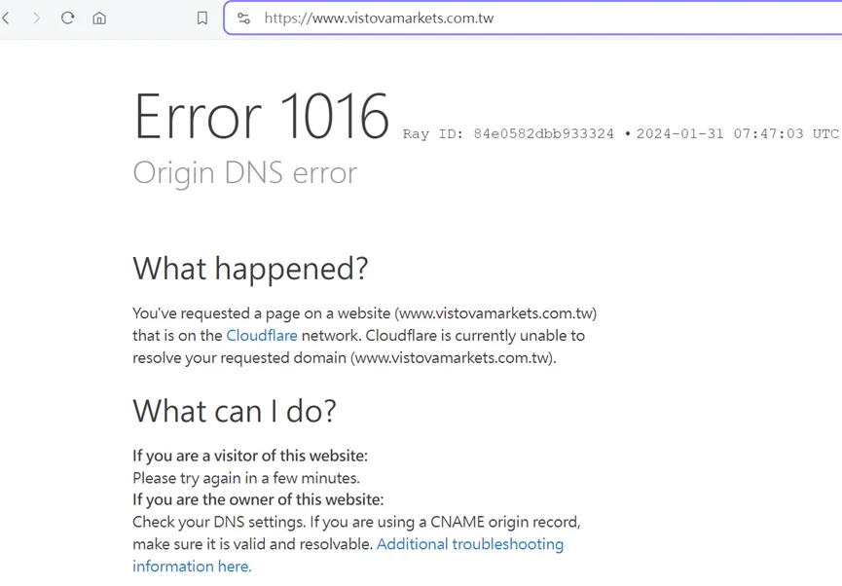Viewport: 842px width, 586px height.
Task: Focus the address bar showing vistovamarkets.com.tw
Action: point(532,18)
